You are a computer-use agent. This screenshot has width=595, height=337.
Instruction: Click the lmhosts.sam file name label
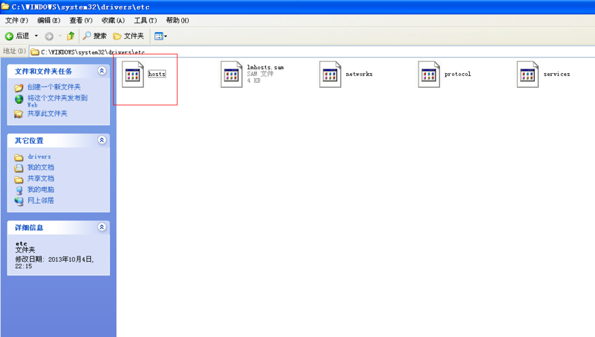tap(265, 67)
